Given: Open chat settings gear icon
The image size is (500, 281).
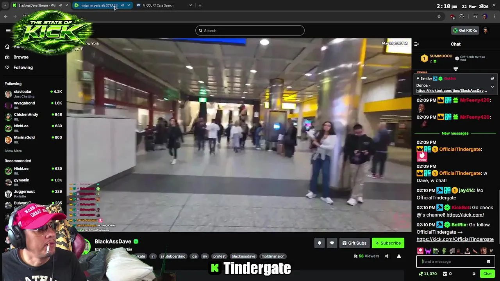Looking at the screenshot, I should [x=474, y=274].
